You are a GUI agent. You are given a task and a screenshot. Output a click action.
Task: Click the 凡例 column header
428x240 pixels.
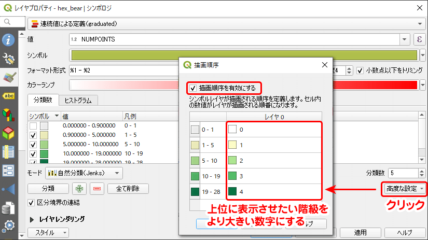pyautogui.click(x=150, y=117)
